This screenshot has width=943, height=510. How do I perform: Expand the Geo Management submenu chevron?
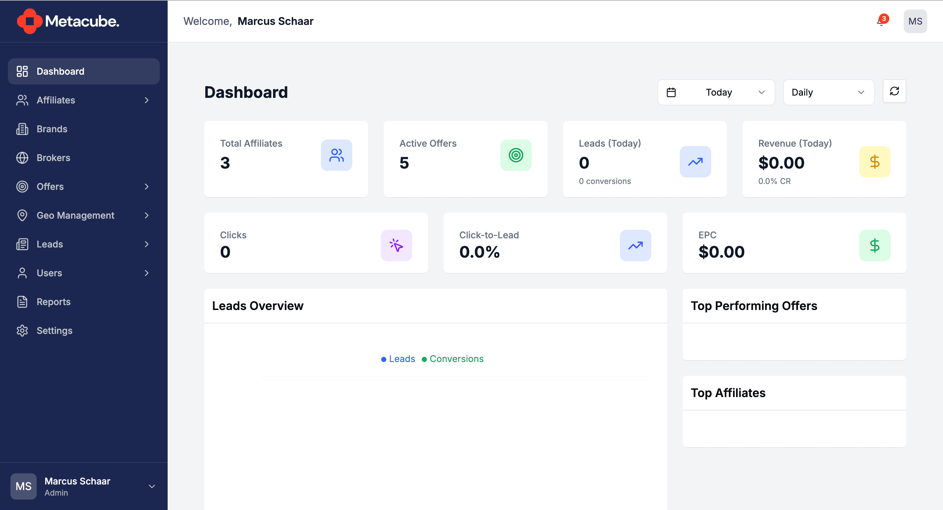point(147,215)
